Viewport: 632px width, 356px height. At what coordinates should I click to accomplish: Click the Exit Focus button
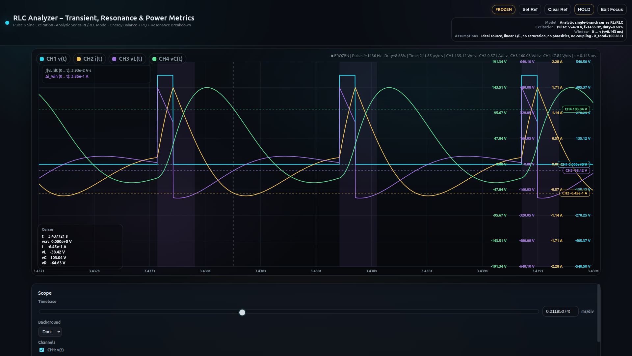[x=612, y=10]
